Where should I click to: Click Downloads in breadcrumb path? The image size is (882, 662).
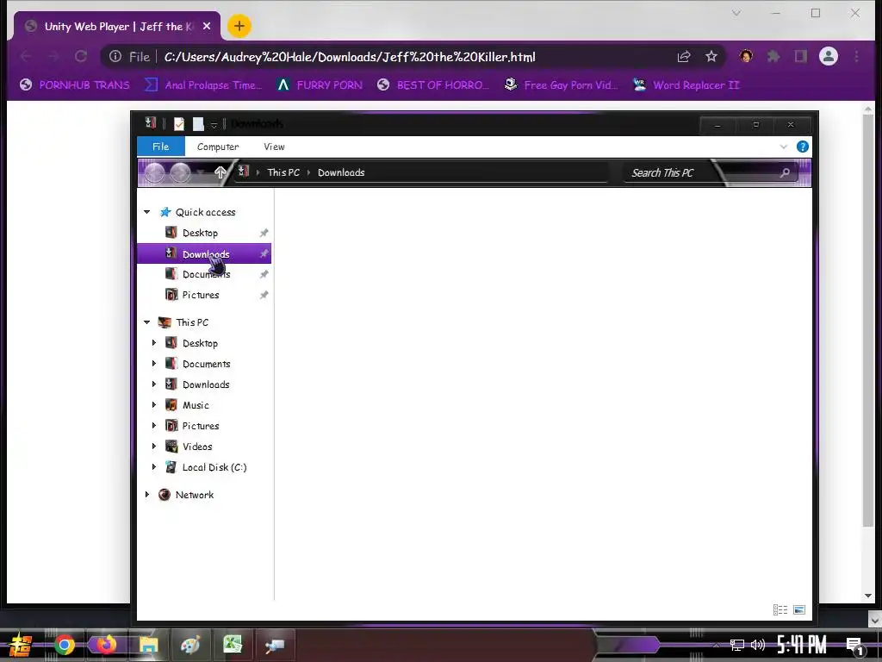[341, 172]
